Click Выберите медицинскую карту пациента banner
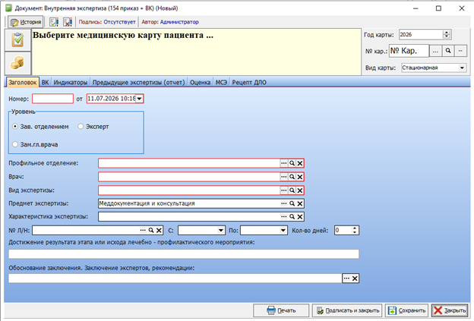 click(x=197, y=52)
